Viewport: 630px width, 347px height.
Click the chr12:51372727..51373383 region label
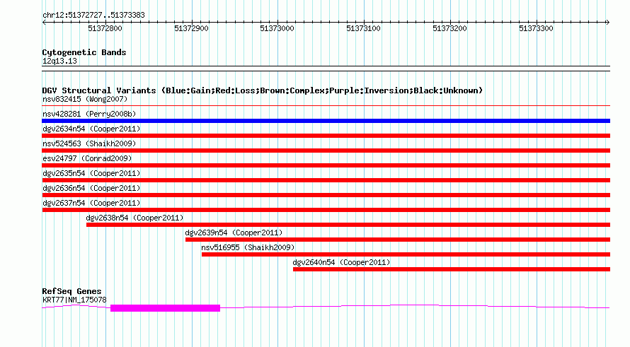click(93, 16)
